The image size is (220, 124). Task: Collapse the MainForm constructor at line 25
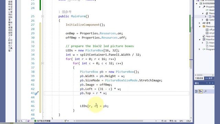coord(43,16)
